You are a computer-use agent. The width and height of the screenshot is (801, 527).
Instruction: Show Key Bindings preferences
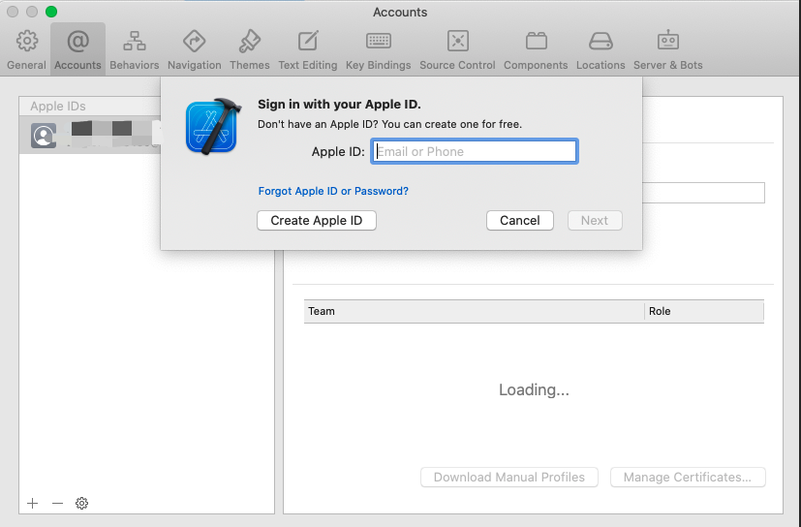tap(378, 49)
